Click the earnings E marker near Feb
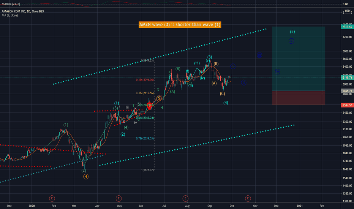Viewport: 354px width, 209px height. tap(52, 198)
